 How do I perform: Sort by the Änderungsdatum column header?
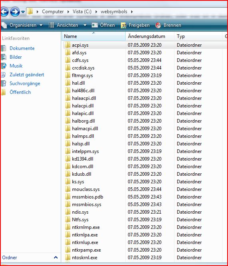tap(150, 36)
